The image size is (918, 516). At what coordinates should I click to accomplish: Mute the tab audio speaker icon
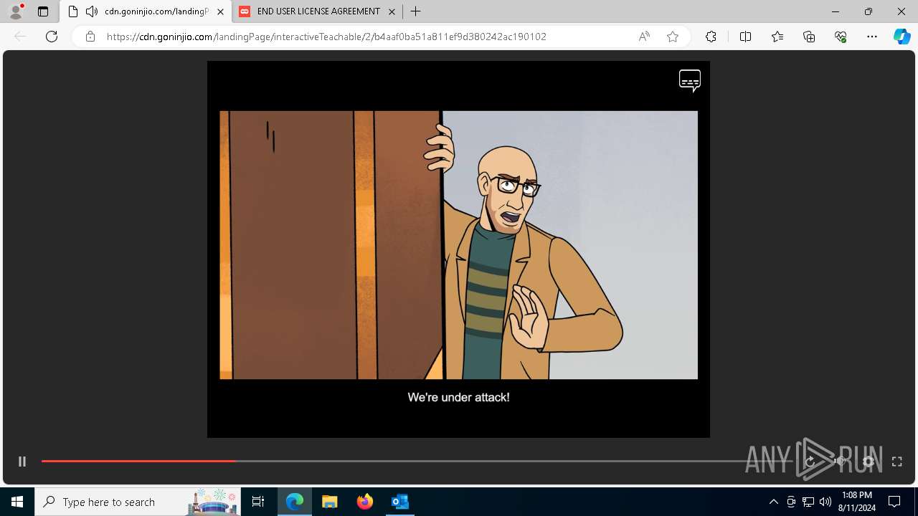click(x=91, y=11)
